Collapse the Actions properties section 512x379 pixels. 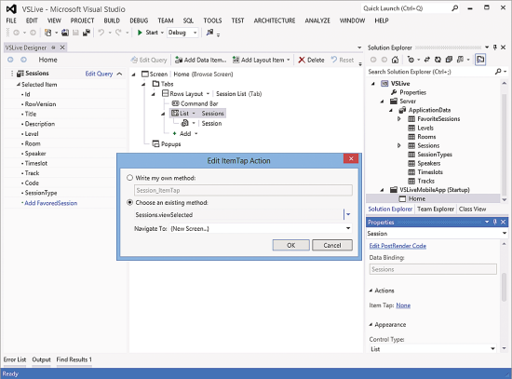[x=371, y=291]
